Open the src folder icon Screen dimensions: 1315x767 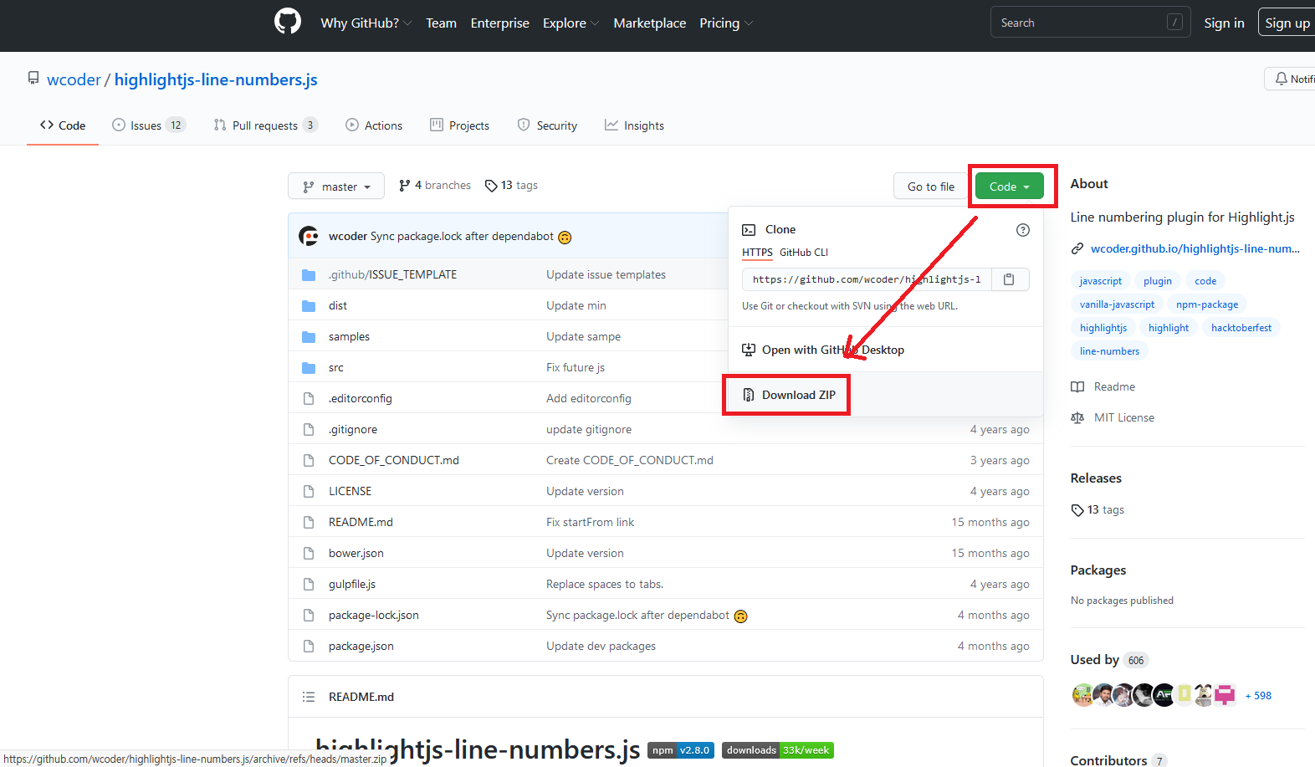pyautogui.click(x=309, y=368)
